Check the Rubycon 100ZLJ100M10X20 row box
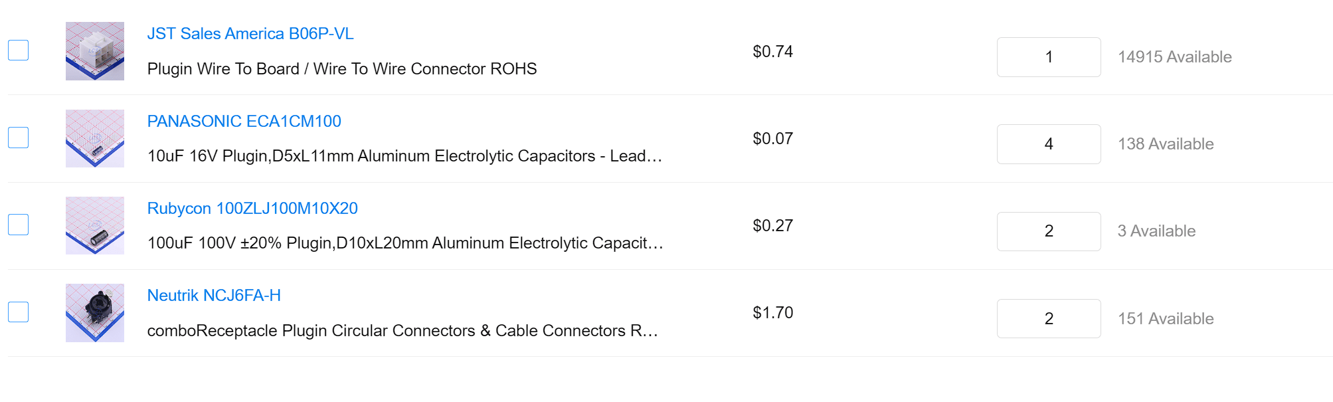The width and height of the screenshot is (1333, 402). pos(18,225)
